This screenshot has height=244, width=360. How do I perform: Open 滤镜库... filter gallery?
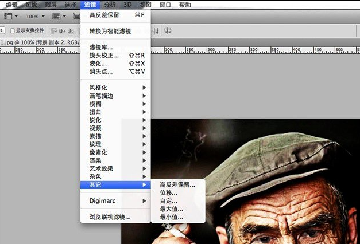(115, 47)
